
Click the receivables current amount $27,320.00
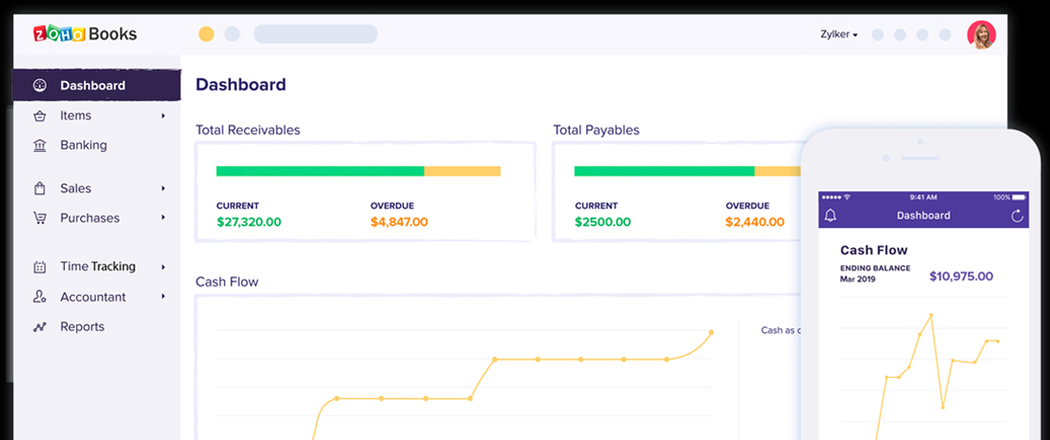248,222
